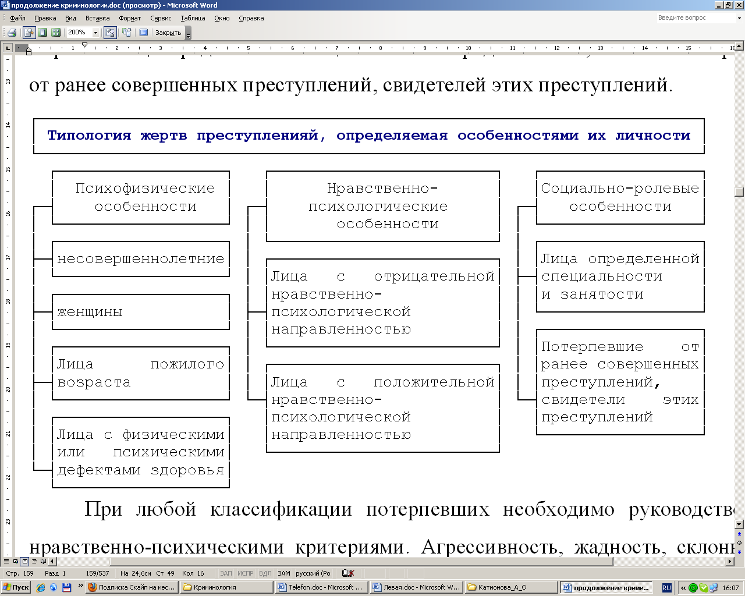Image resolution: width=745 pixels, height=596 pixels.
Task: Click the ЗАП macro recorder indicator
Action: (226, 573)
